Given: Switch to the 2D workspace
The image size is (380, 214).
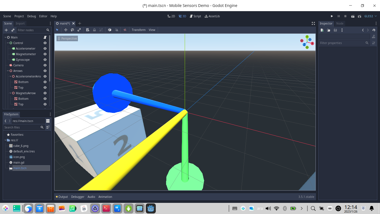Looking at the screenshot, I should click(x=171, y=16).
